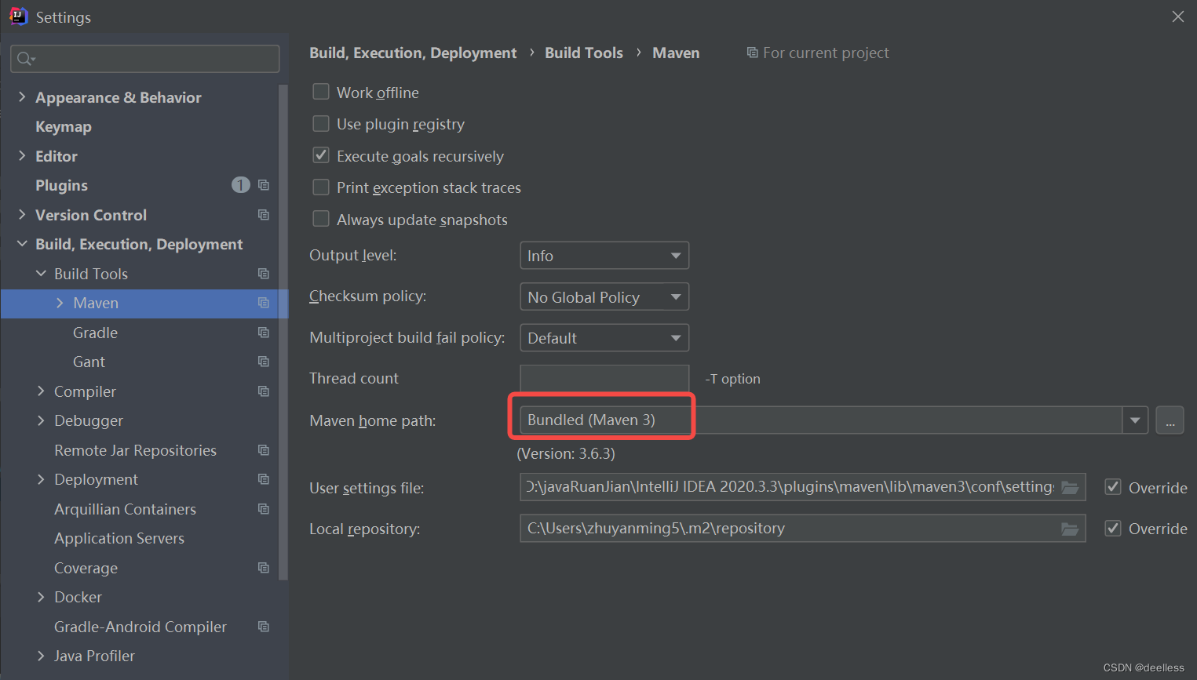Collapse Build, Execution, Deployment section
Image resolution: width=1197 pixels, height=680 pixels.
(22, 244)
